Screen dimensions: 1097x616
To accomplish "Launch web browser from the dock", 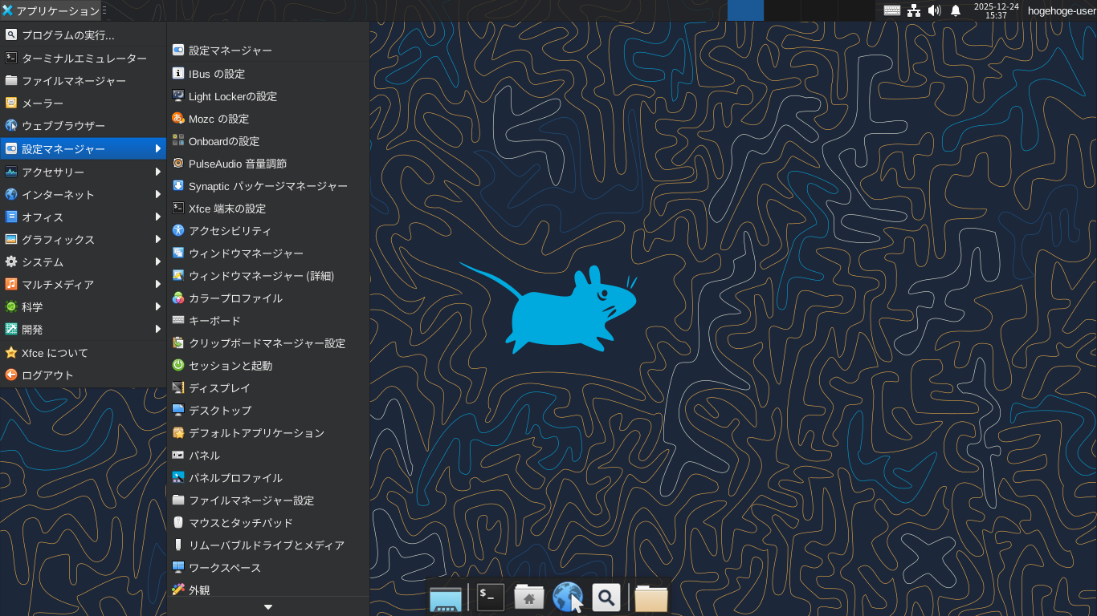I will point(568,598).
